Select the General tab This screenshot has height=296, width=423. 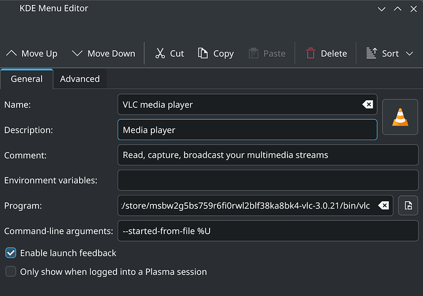click(27, 79)
